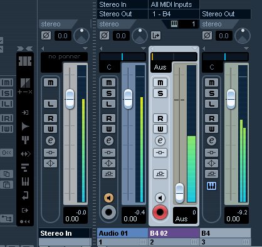Open edit channel settings for B4 02
Image resolution: width=262 pixels, height=247 pixels.
[x=160, y=140]
